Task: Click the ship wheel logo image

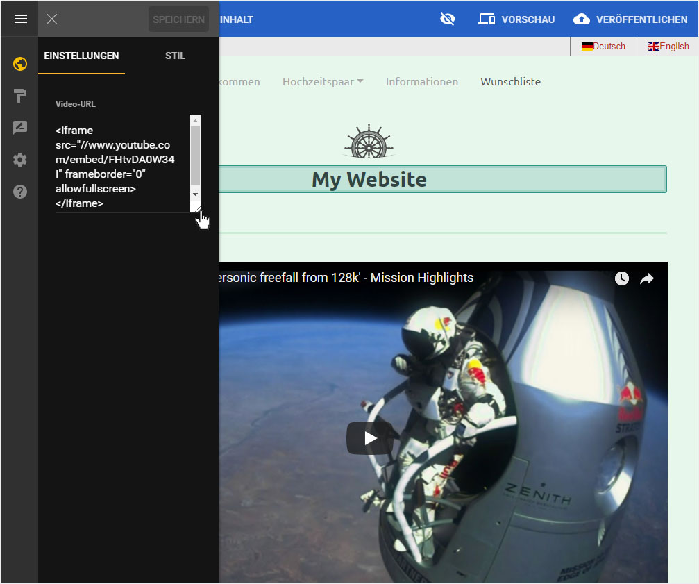Action: pyautogui.click(x=369, y=142)
